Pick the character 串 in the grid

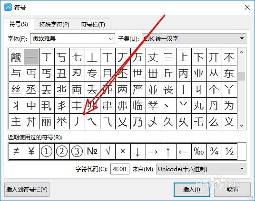pyautogui.click(x=108, y=105)
